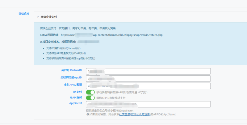The image size is (247, 125).
Task: Click 支持移动端网页中唤起微信app支付 bullet text
Action: coord(71,58)
